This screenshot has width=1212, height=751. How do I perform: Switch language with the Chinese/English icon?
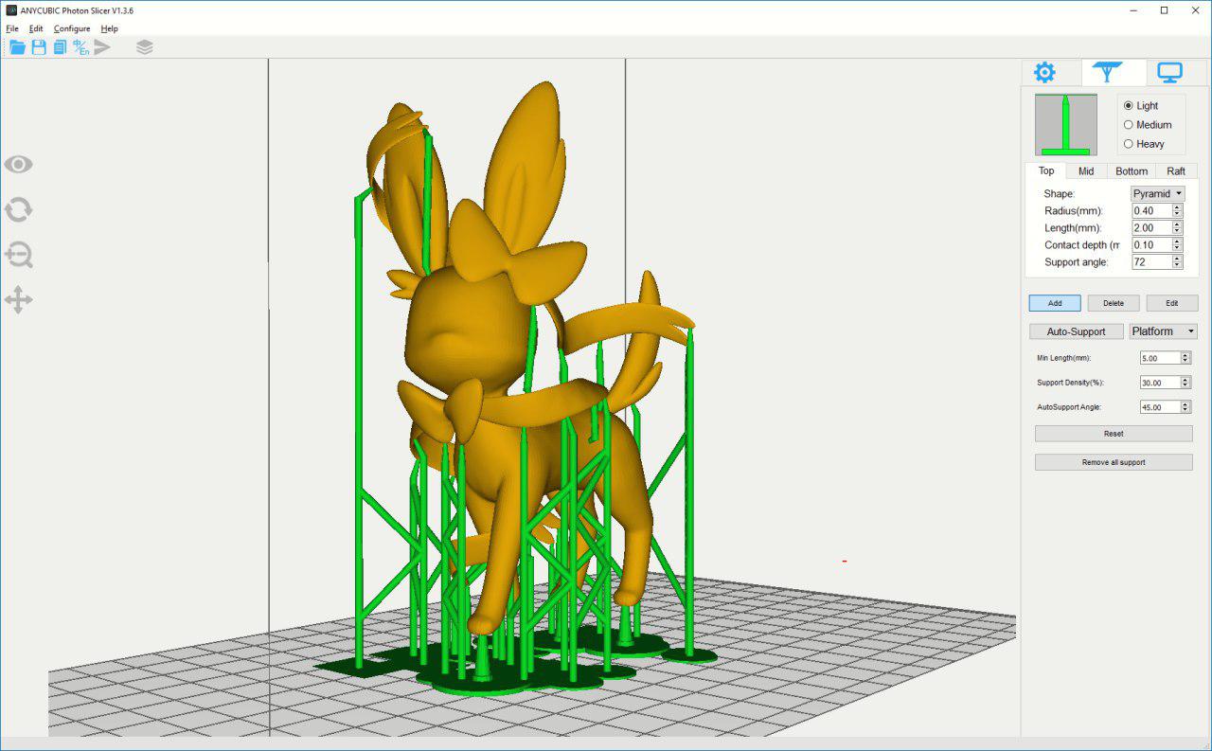tap(81, 47)
